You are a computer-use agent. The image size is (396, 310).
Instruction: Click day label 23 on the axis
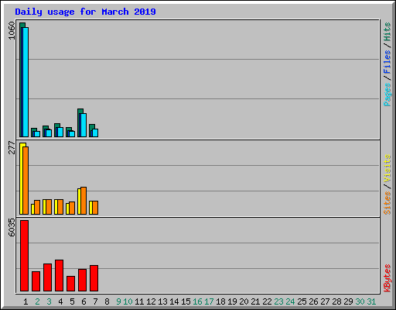(x=278, y=301)
